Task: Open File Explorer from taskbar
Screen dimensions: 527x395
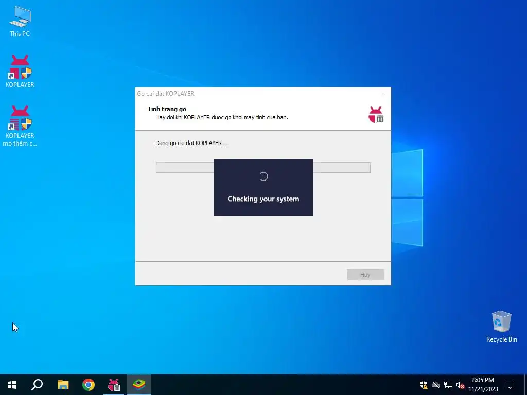Action: [63, 385]
